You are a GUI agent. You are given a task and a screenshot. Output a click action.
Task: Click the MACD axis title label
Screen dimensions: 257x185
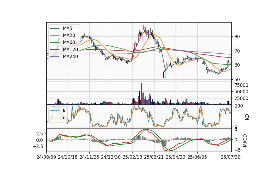[x=245, y=140]
